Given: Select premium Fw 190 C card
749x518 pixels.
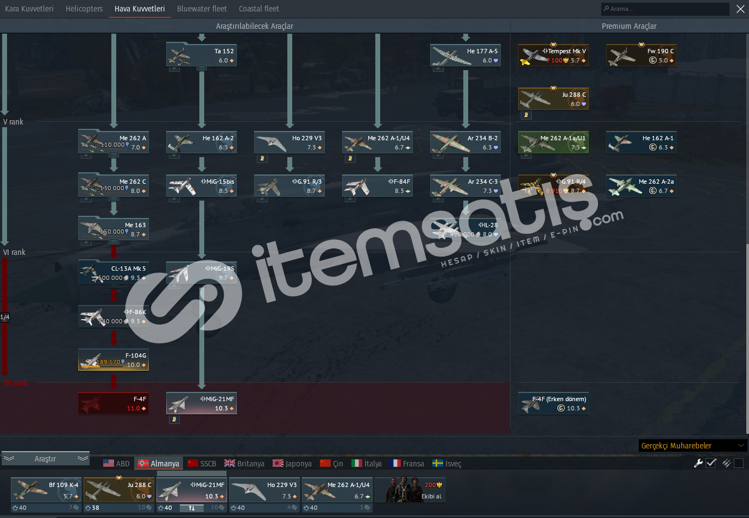Looking at the screenshot, I should pyautogui.click(x=641, y=55).
